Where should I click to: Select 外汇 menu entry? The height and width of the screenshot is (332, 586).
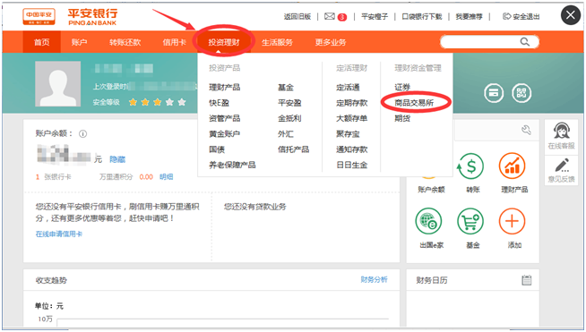(286, 134)
